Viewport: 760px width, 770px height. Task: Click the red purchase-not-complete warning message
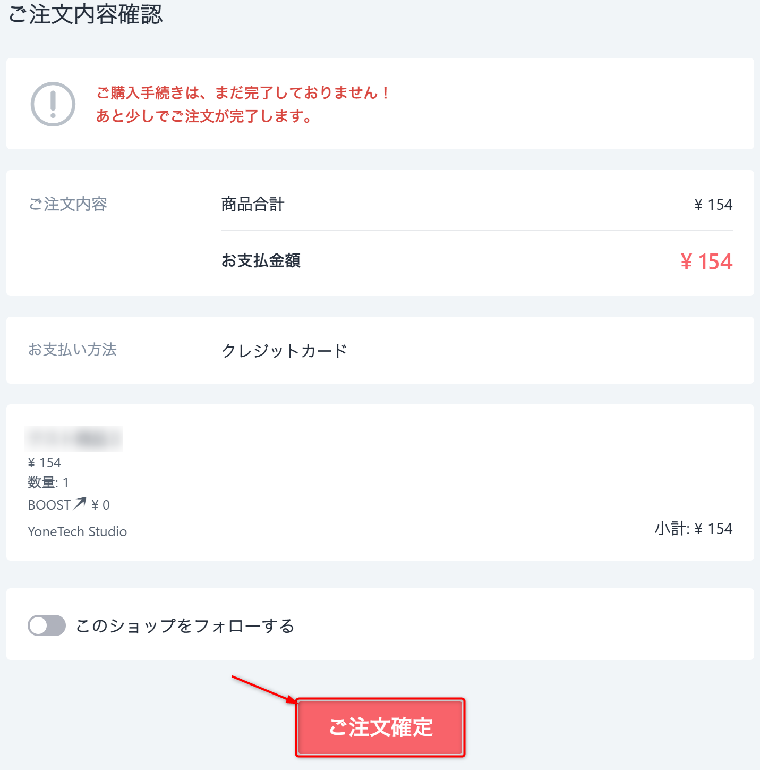pos(243,104)
